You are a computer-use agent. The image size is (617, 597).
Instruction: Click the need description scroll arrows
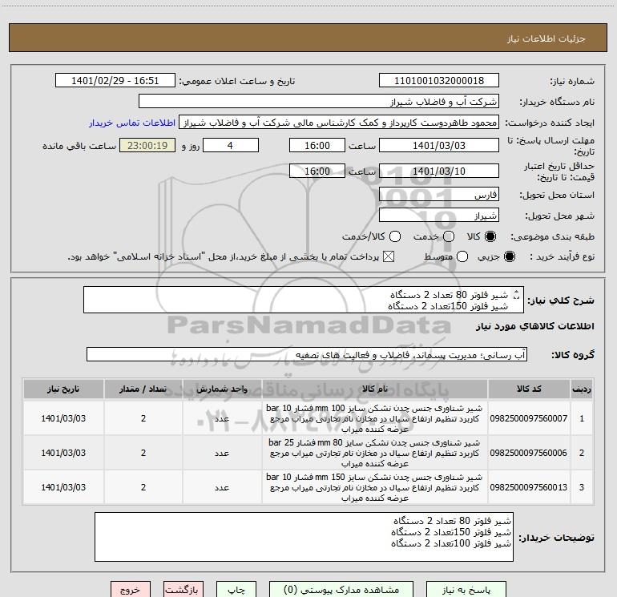click(516, 295)
